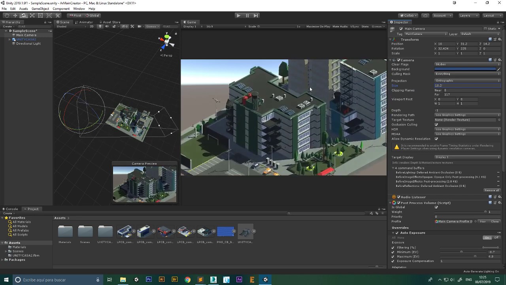Open the Tag dropdown MainCamera
This screenshot has height=285, width=506.
click(426, 34)
